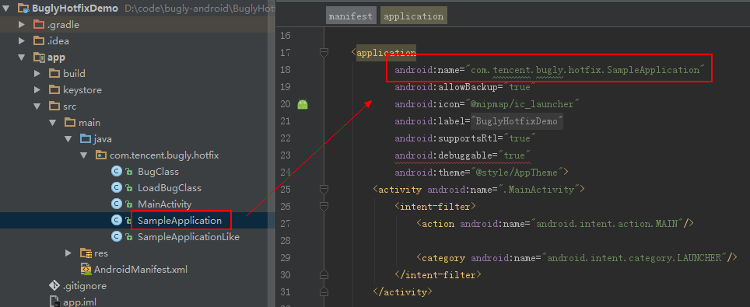Collapse the app module node
750x307 pixels.
tap(22, 58)
